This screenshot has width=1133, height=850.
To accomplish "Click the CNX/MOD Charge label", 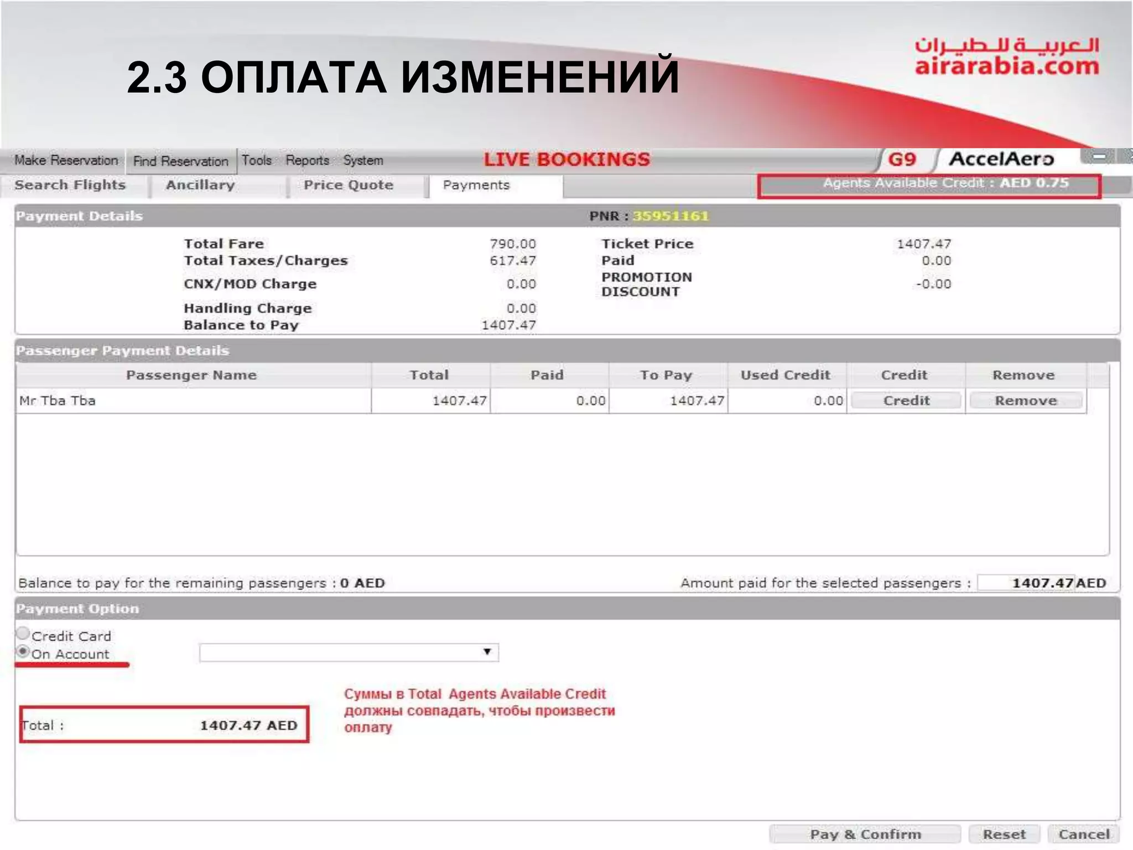I will pos(250,284).
